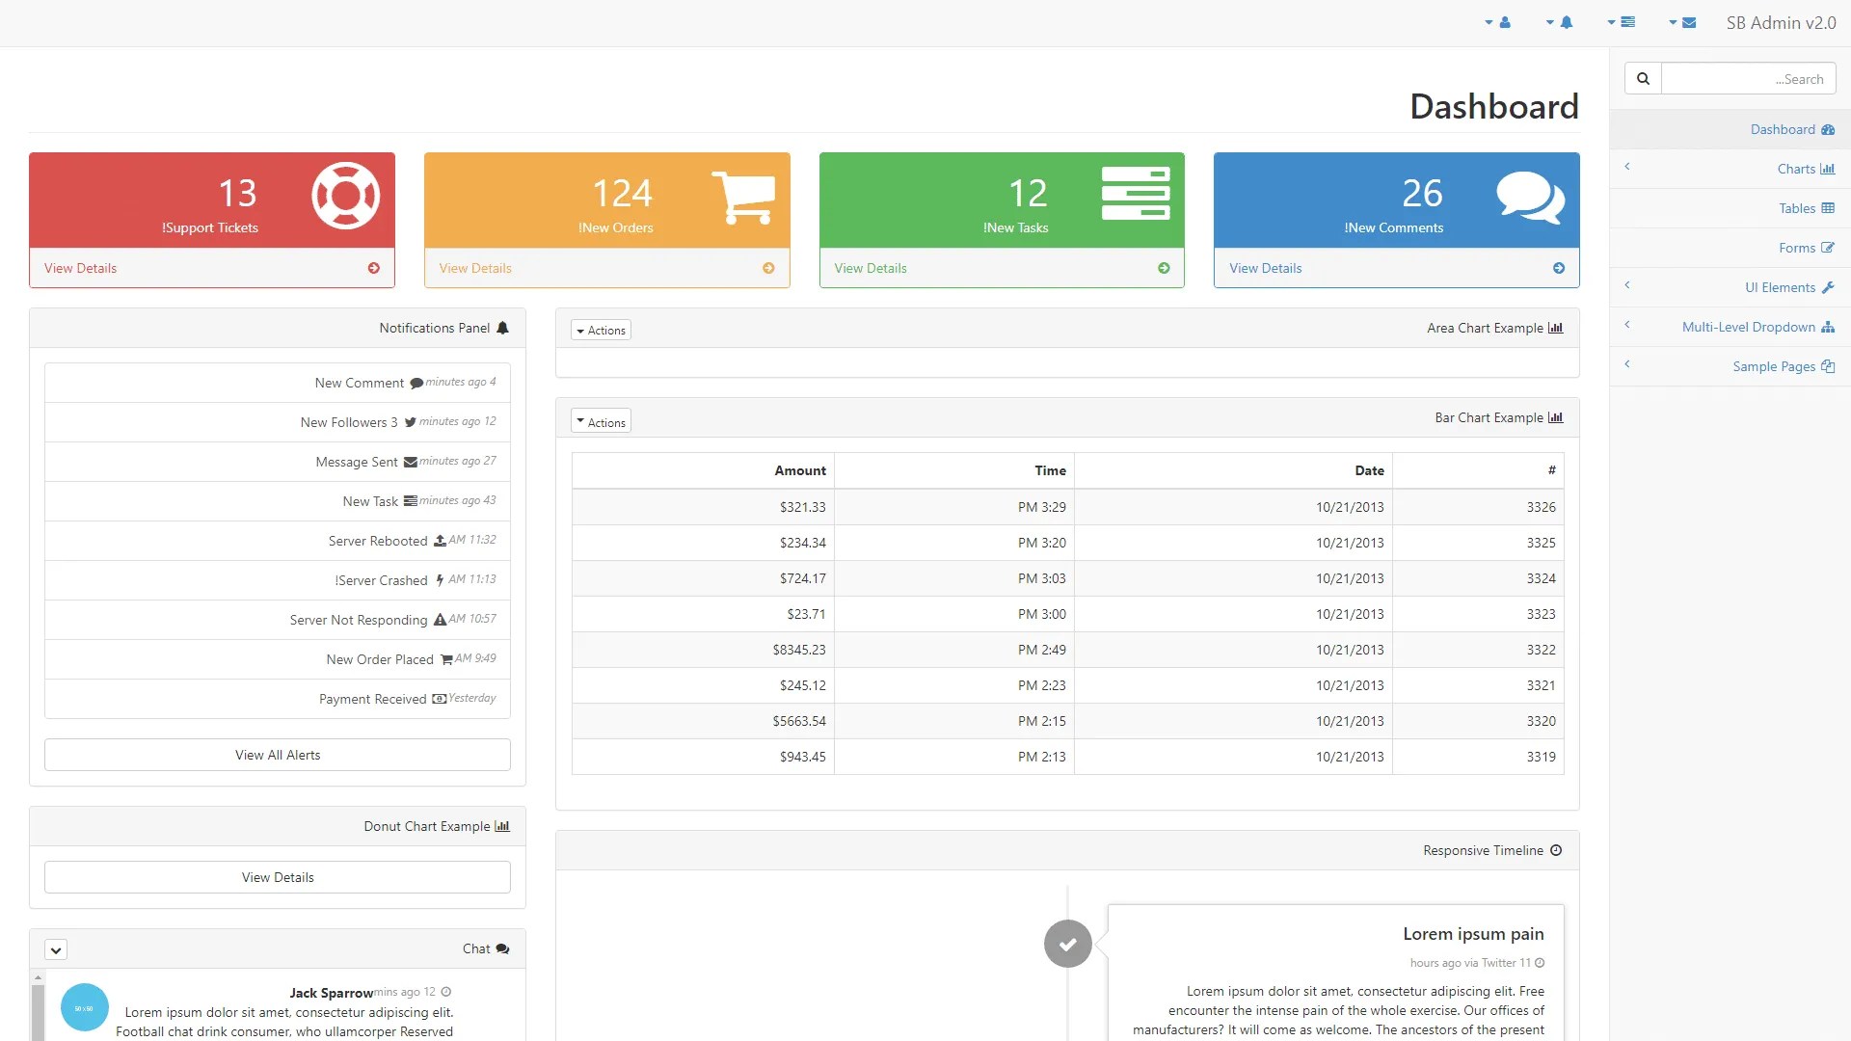This screenshot has width=1851, height=1041.
Task: Expand the Multi-Level Dropdown chevron
Action: pos(1627,325)
